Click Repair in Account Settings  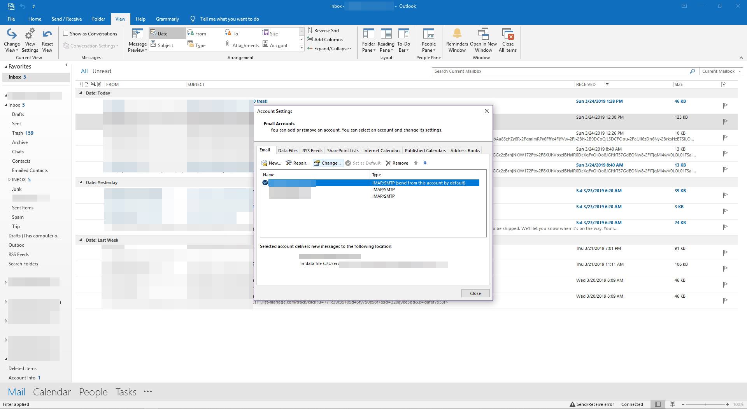[x=298, y=163]
